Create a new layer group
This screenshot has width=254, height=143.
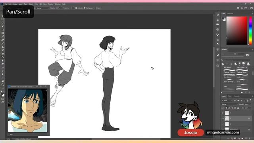coord(242,139)
